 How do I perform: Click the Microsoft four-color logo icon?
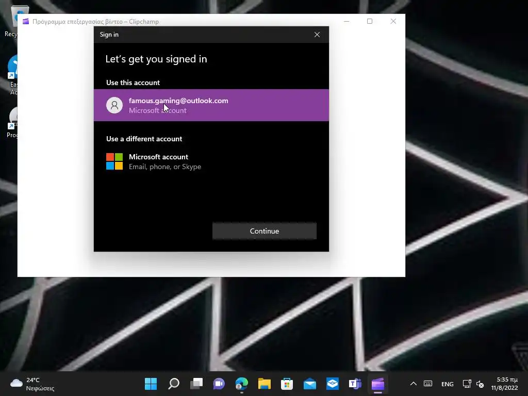tap(114, 161)
